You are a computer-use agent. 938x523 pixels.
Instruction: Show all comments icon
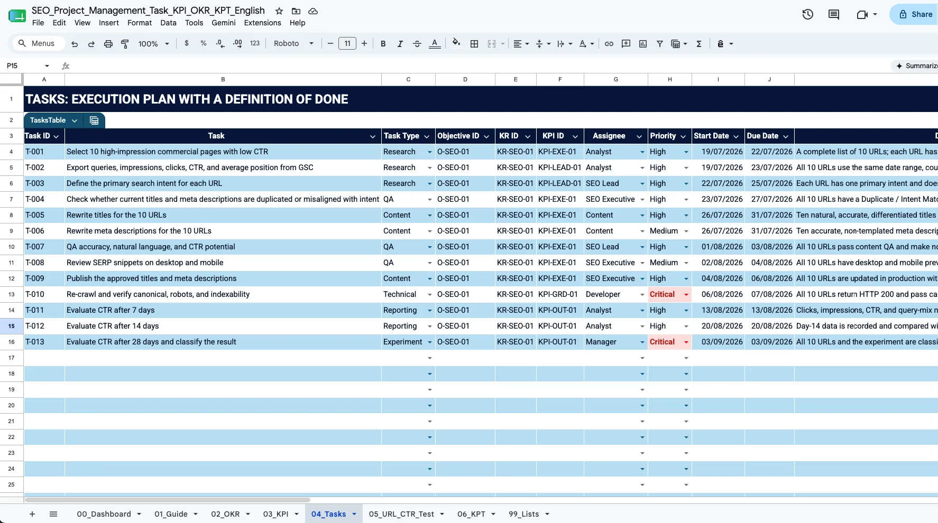click(x=834, y=14)
